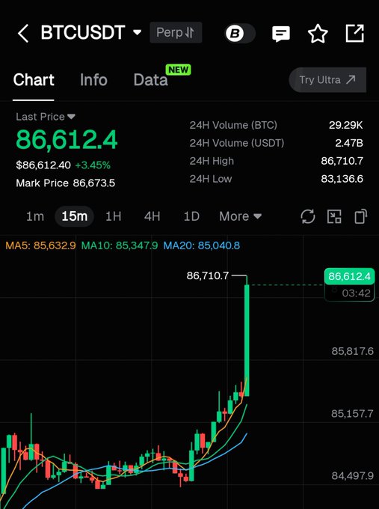Tap the 24H Volume (USDT) 2.47B value
Viewport: 379px width, 509px height.
[349, 143]
